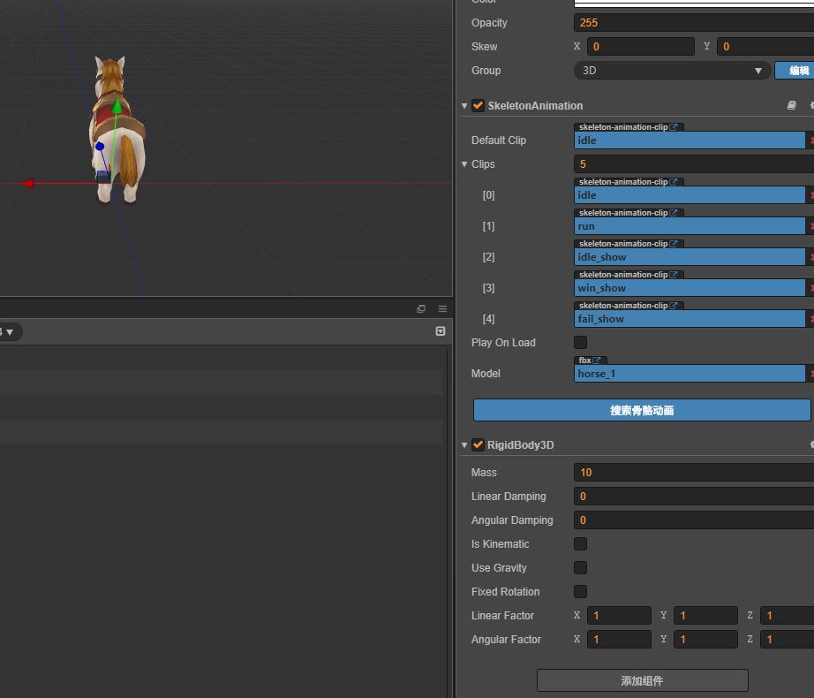Collapse the SkeletonAnimation component section
814x698 pixels.
464,106
